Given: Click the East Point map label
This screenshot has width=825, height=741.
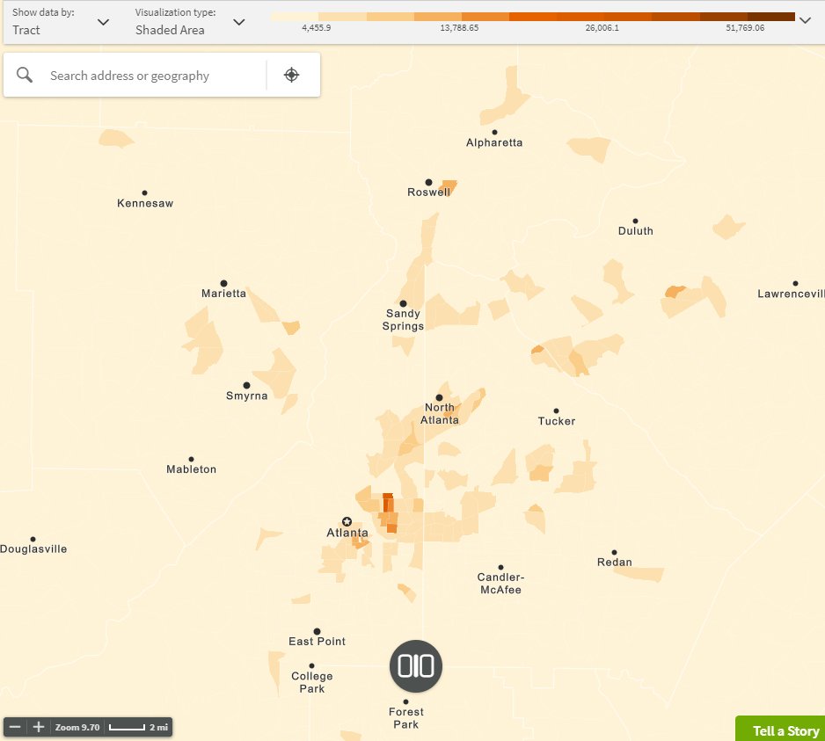Looking at the screenshot, I should [x=317, y=641].
